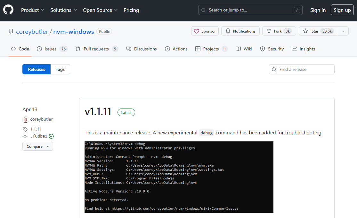
Task: Sponsor this repository
Action: point(205,31)
